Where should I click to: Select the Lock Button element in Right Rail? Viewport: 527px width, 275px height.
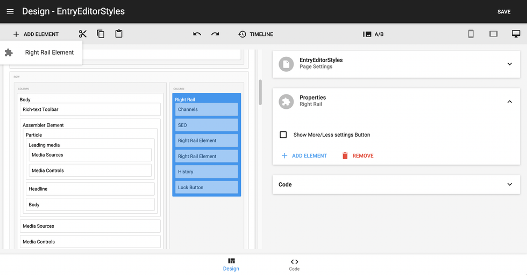coord(206,188)
